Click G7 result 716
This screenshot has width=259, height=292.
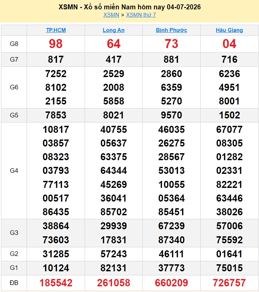[x=229, y=60]
